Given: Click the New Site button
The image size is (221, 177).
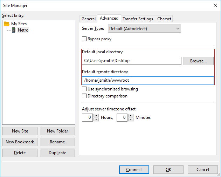Looking at the screenshot, I should [20, 131].
